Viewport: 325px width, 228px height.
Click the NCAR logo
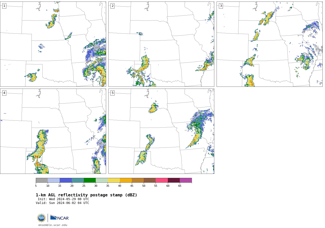(x=59, y=218)
